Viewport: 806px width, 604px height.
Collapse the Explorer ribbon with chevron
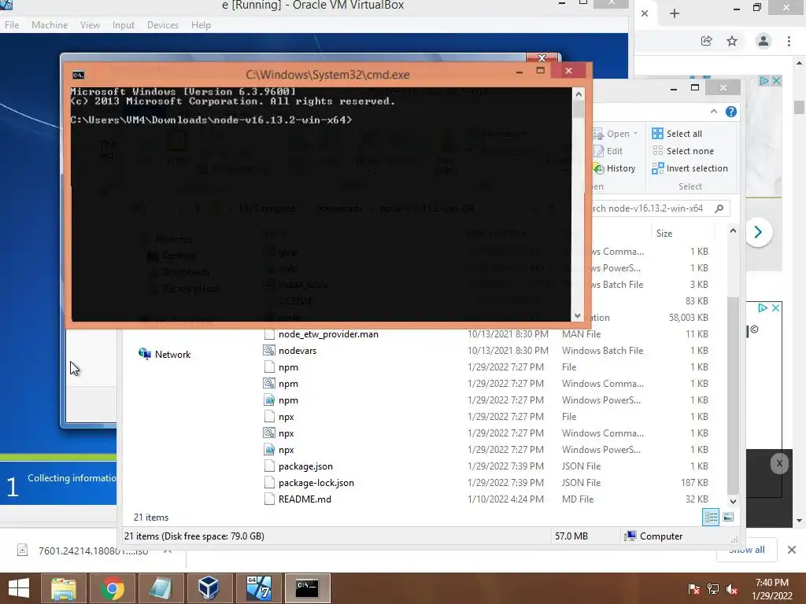coord(713,112)
